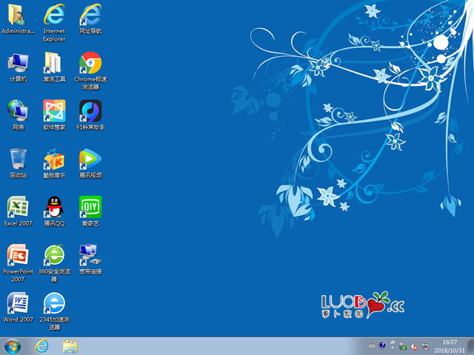Select the 91铃声助手 icon
Screen dimensions: 474x355
(x=90, y=111)
